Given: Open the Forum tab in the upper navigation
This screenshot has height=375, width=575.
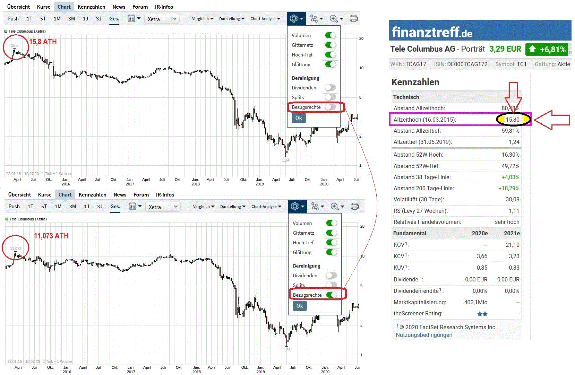Looking at the screenshot, I should click(x=140, y=7).
